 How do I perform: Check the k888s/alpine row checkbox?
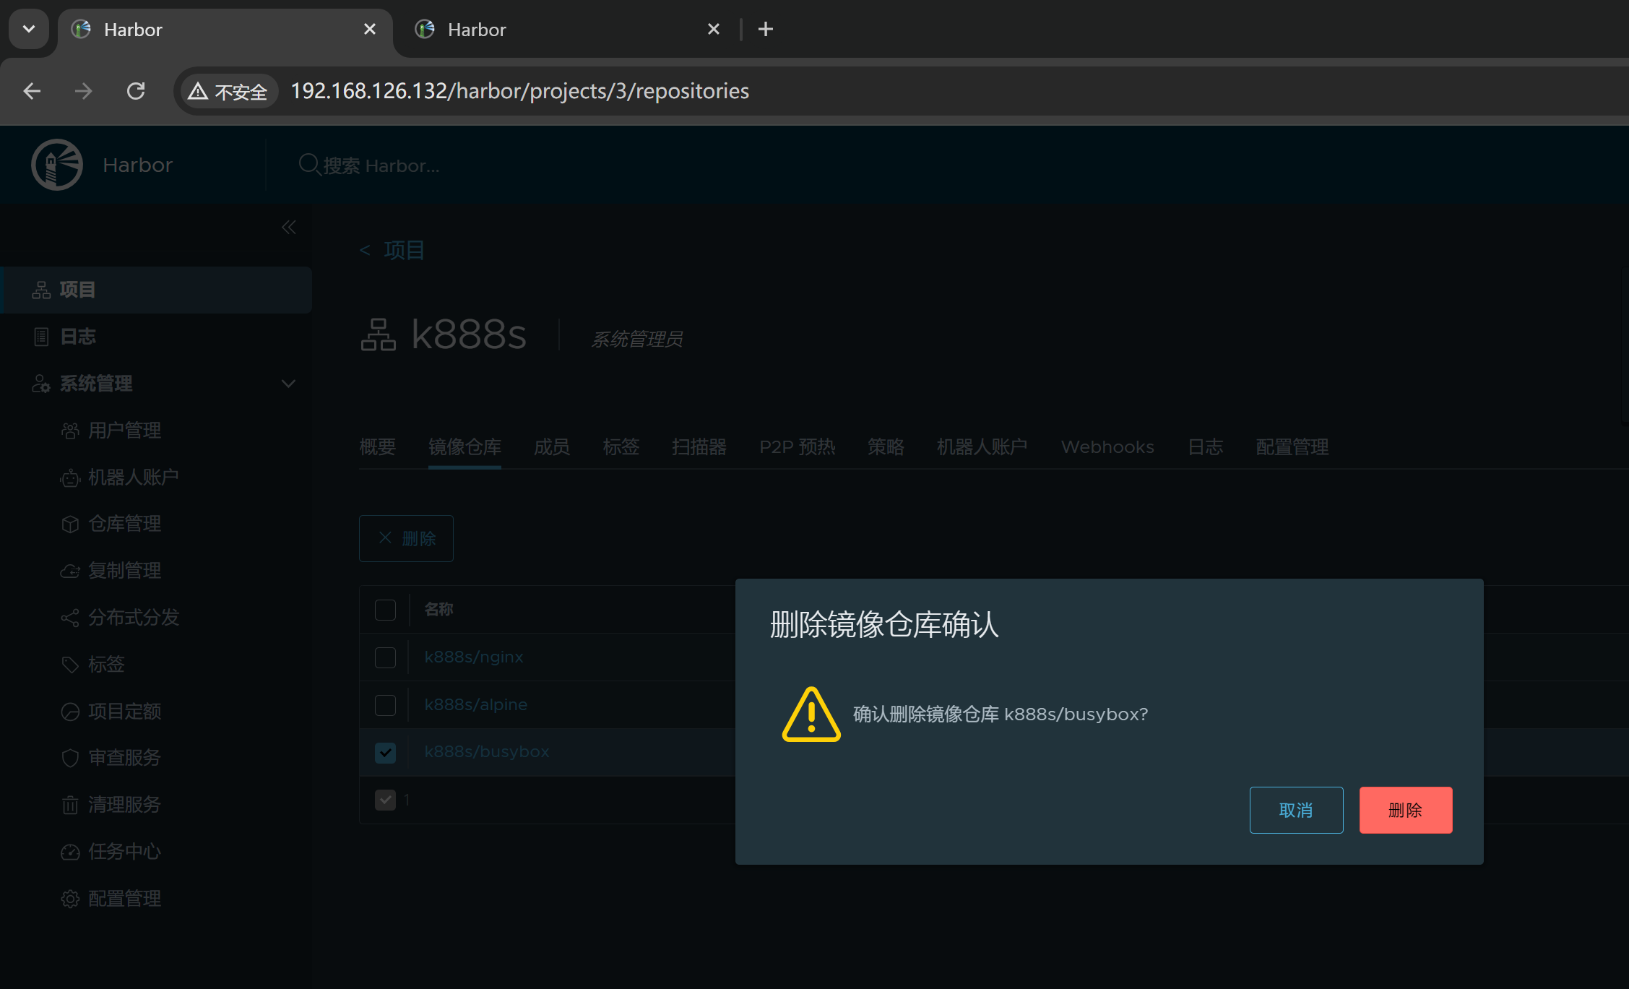click(x=385, y=705)
